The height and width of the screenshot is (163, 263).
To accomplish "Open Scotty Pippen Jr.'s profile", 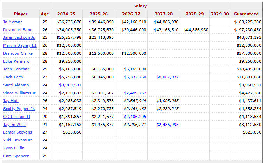I will (19, 109).
